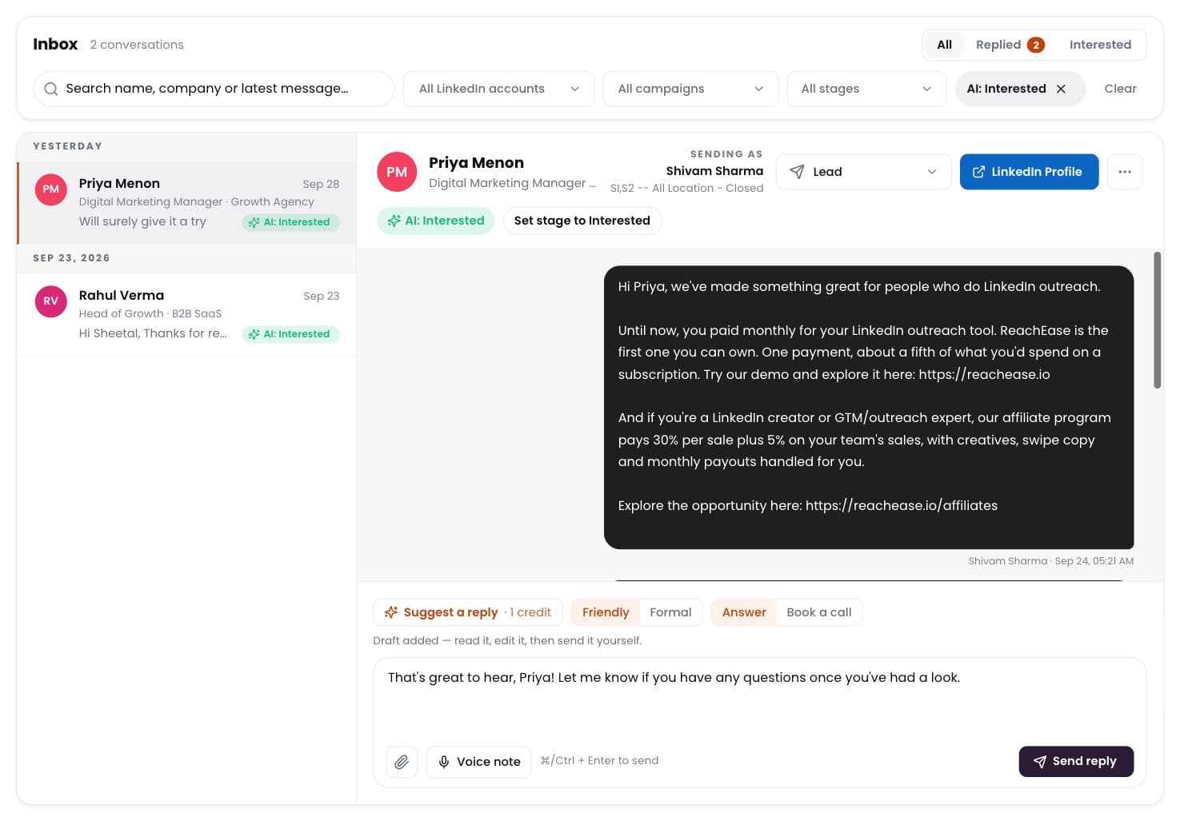This screenshot has height=821, width=1180.
Task: Select the Formal tone option
Action: [x=670, y=612]
